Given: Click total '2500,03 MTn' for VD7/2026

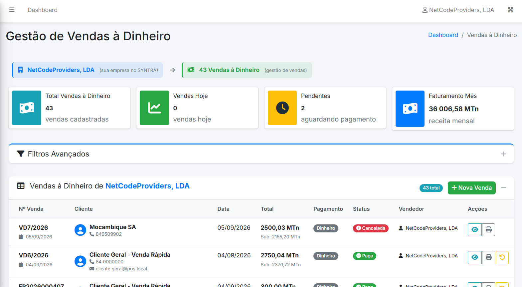Looking at the screenshot, I should coord(280,228).
